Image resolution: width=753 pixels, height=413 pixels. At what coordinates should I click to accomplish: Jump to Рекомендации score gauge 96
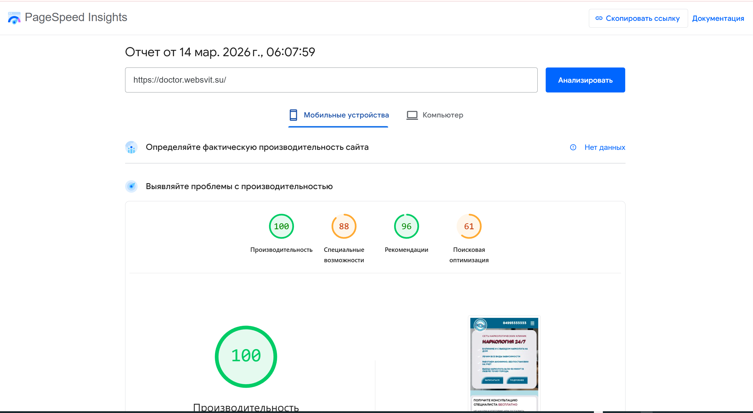click(406, 227)
